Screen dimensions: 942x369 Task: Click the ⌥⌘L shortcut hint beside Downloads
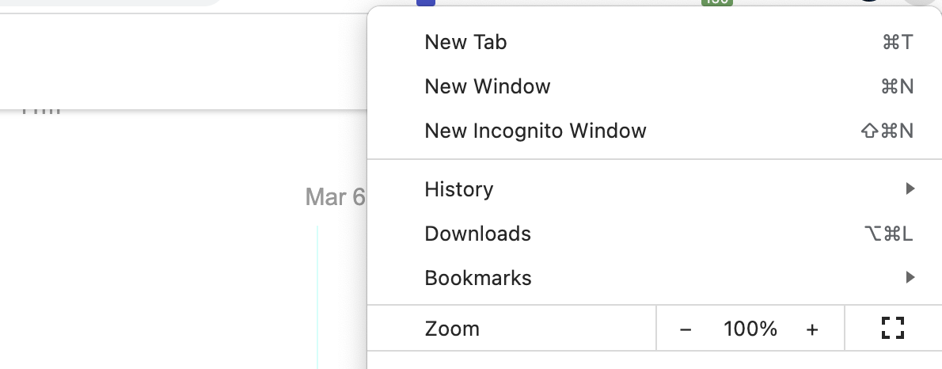click(887, 234)
